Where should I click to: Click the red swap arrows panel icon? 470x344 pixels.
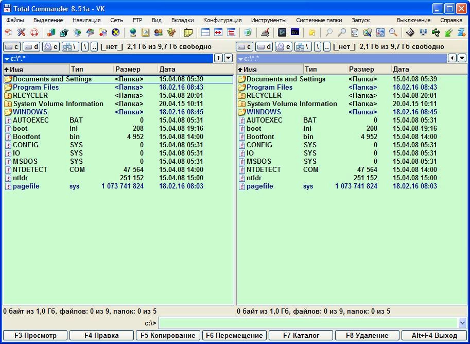[231, 32]
